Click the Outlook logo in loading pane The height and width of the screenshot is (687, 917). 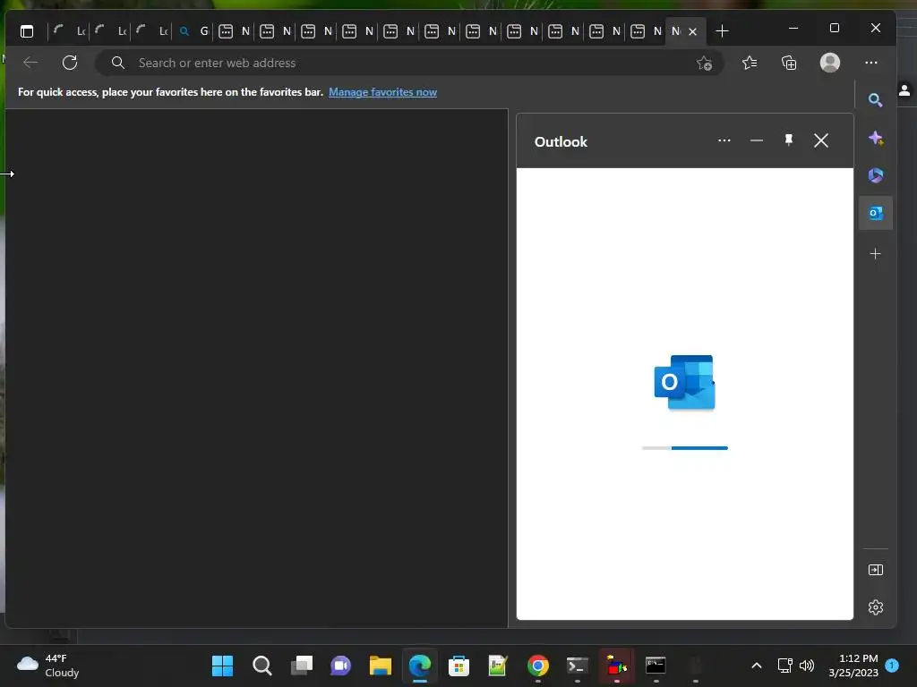pos(684,382)
